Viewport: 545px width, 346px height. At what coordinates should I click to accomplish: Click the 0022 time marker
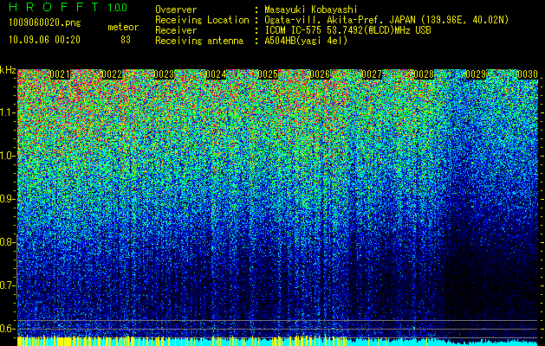[112, 74]
